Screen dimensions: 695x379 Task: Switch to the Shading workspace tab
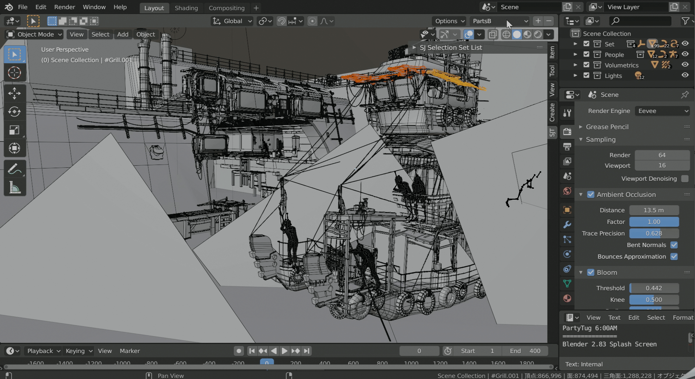(x=186, y=8)
